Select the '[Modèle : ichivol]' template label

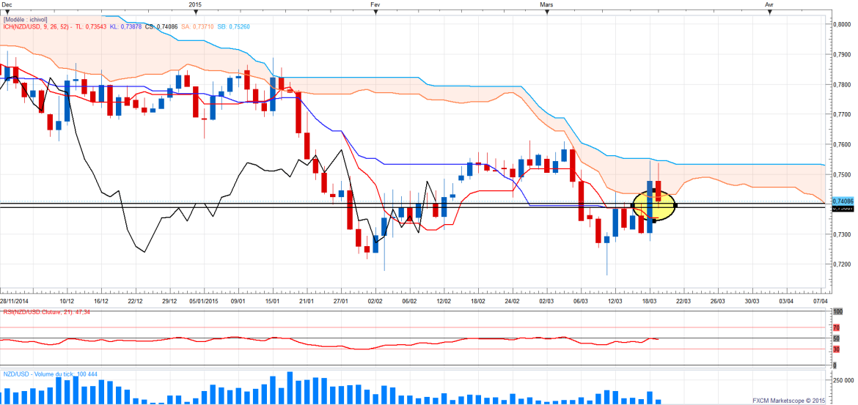[x=25, y=19]
